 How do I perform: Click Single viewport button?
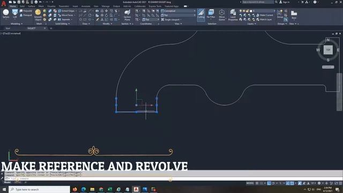click(171, 19)
